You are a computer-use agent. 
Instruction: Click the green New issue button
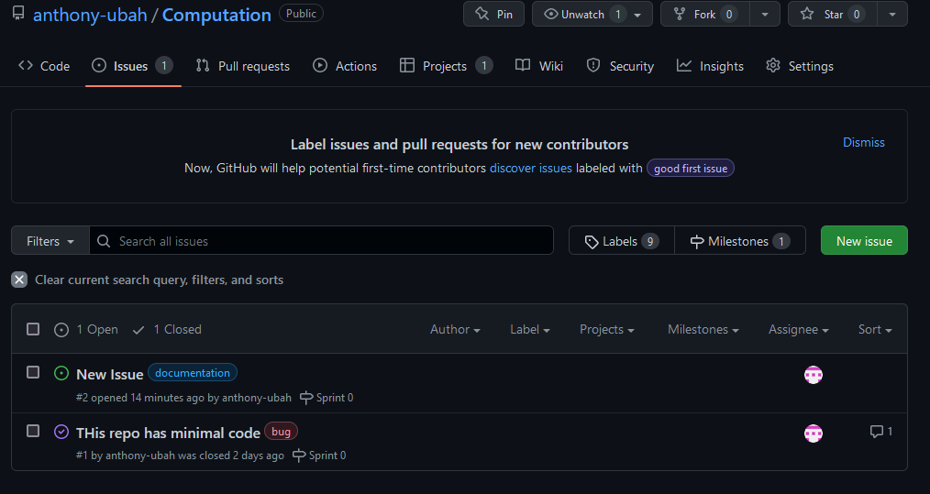[863, 241]
